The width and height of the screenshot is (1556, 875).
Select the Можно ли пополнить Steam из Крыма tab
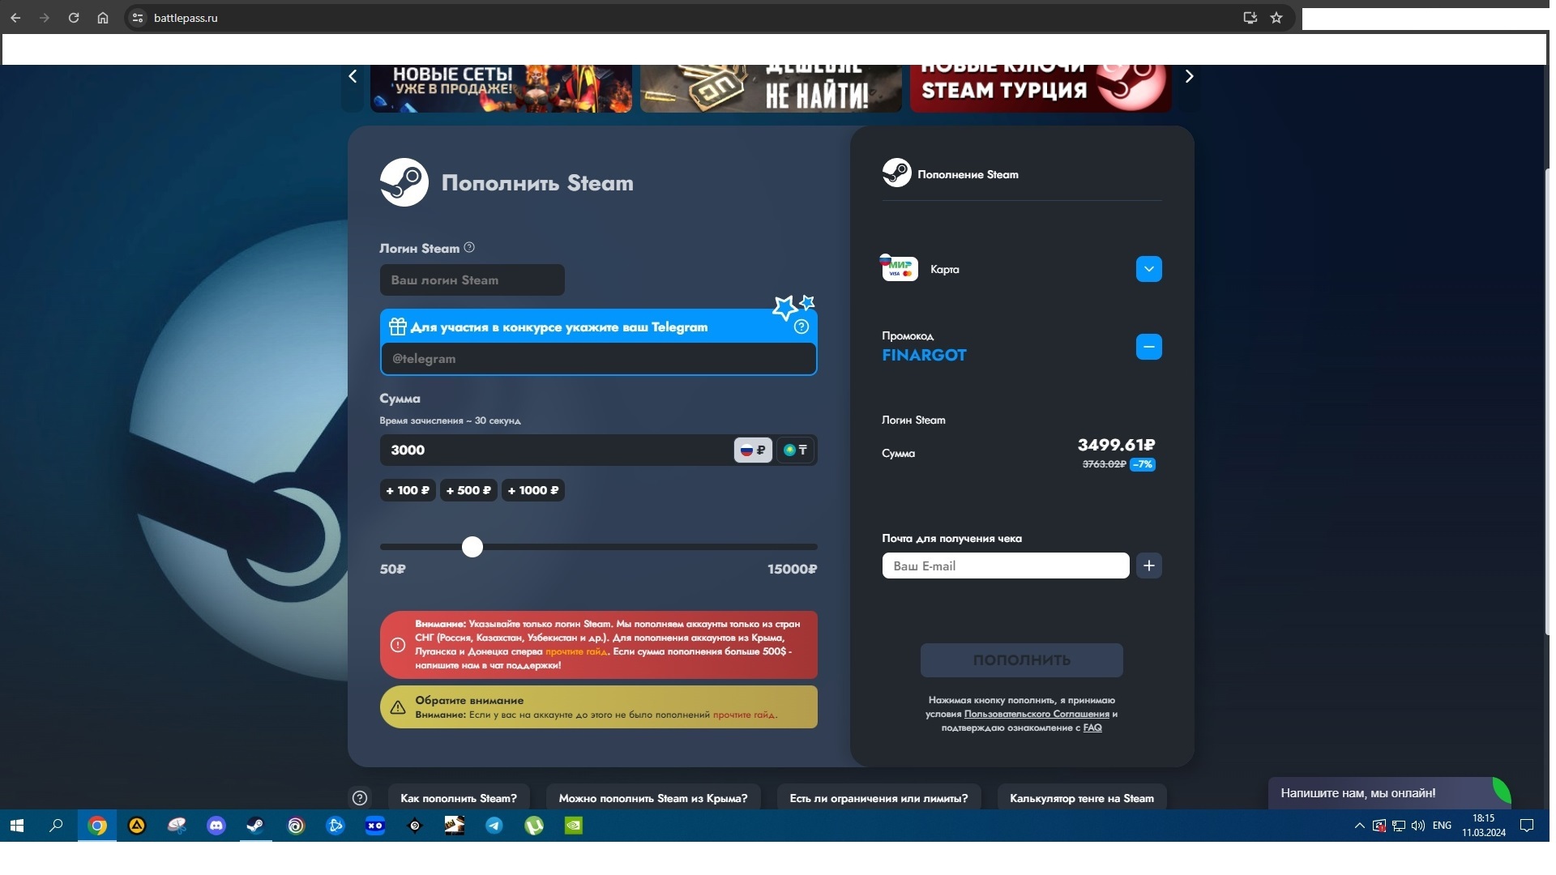(x=652, y=798)
